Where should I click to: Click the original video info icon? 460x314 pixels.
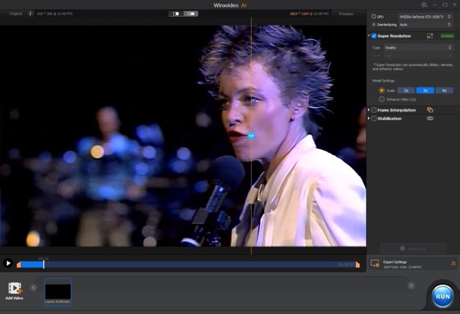pos(30,14)
